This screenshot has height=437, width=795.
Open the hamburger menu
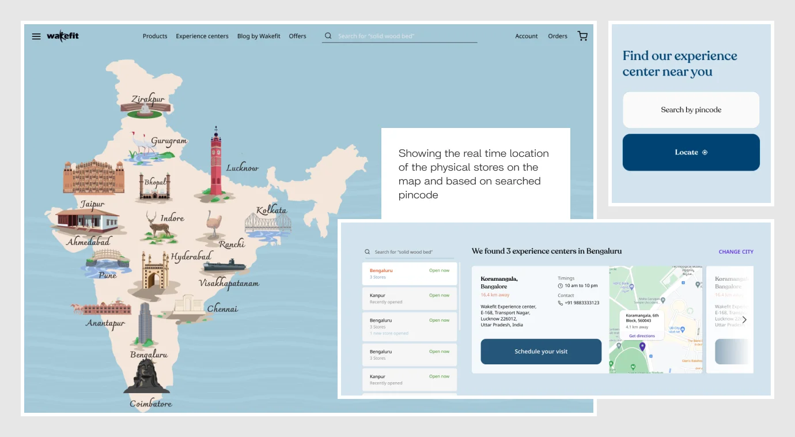36,36
